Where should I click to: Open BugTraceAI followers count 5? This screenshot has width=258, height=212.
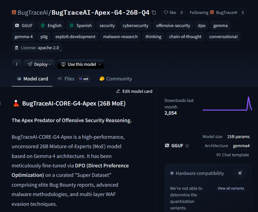243,12
